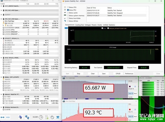The width and height of the screenshot is (165, 122).
Task: Toggle SKHynix graph legend checkbox
Action: [x=108, y=28]
